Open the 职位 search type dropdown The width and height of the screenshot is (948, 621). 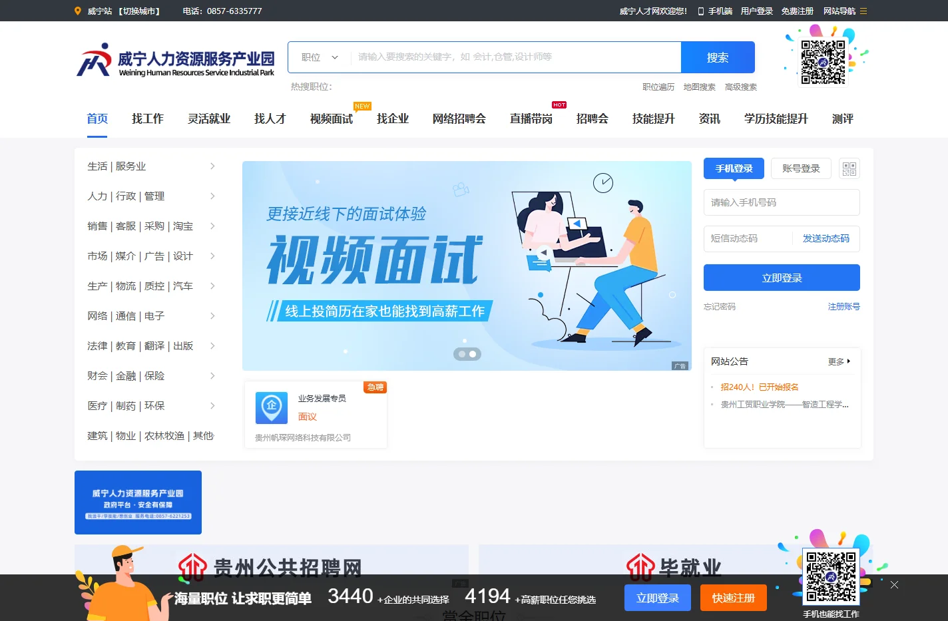(x=320, y=57)
